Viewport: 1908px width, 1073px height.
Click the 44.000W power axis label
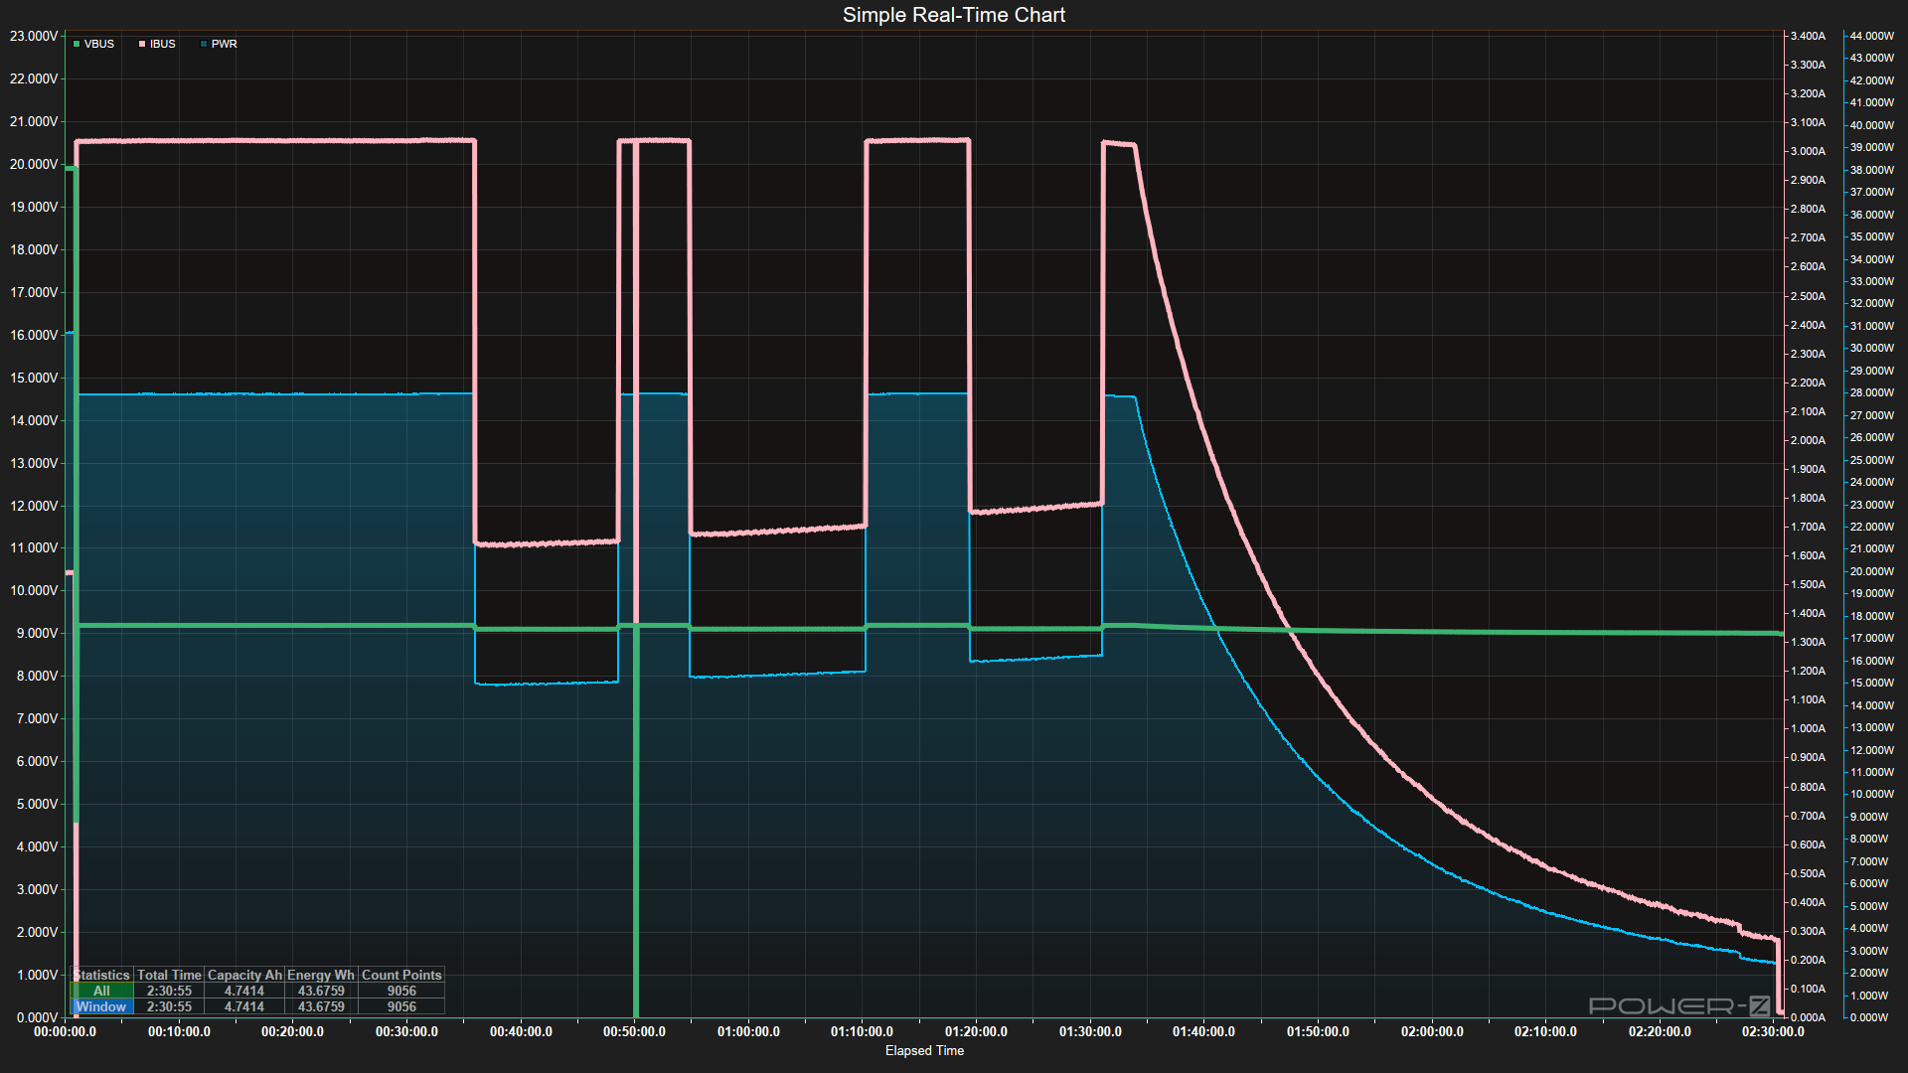1872,36
